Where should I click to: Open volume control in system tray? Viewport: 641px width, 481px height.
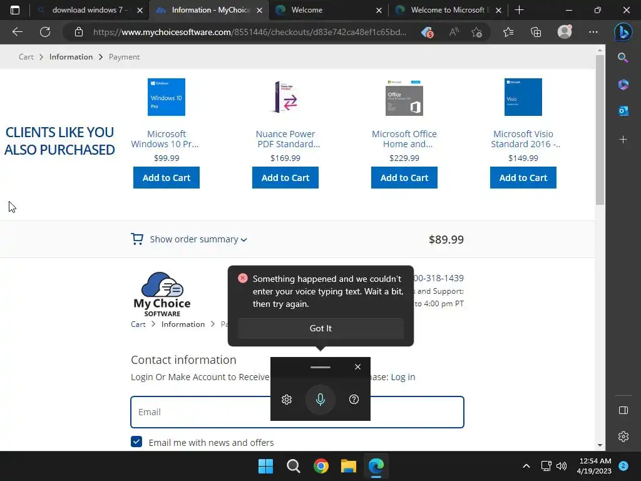click(562, 466)
